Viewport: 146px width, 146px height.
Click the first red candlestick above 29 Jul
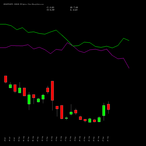tap(6, 79)
